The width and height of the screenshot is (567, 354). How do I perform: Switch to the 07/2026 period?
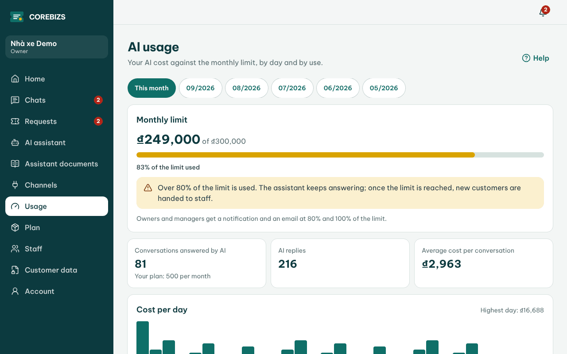click(x=292, y=88)
